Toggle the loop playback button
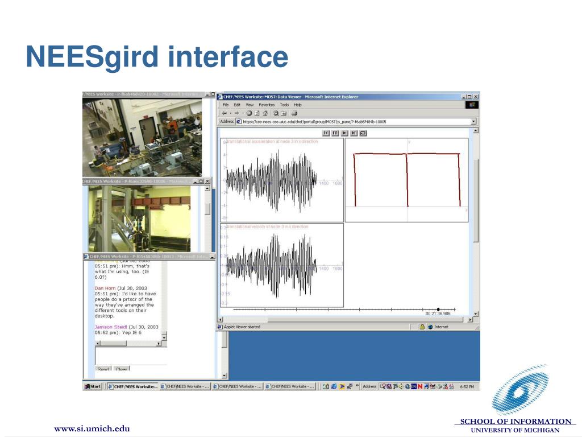This screenshot has width=582, height=437. (x=363, y=133)
